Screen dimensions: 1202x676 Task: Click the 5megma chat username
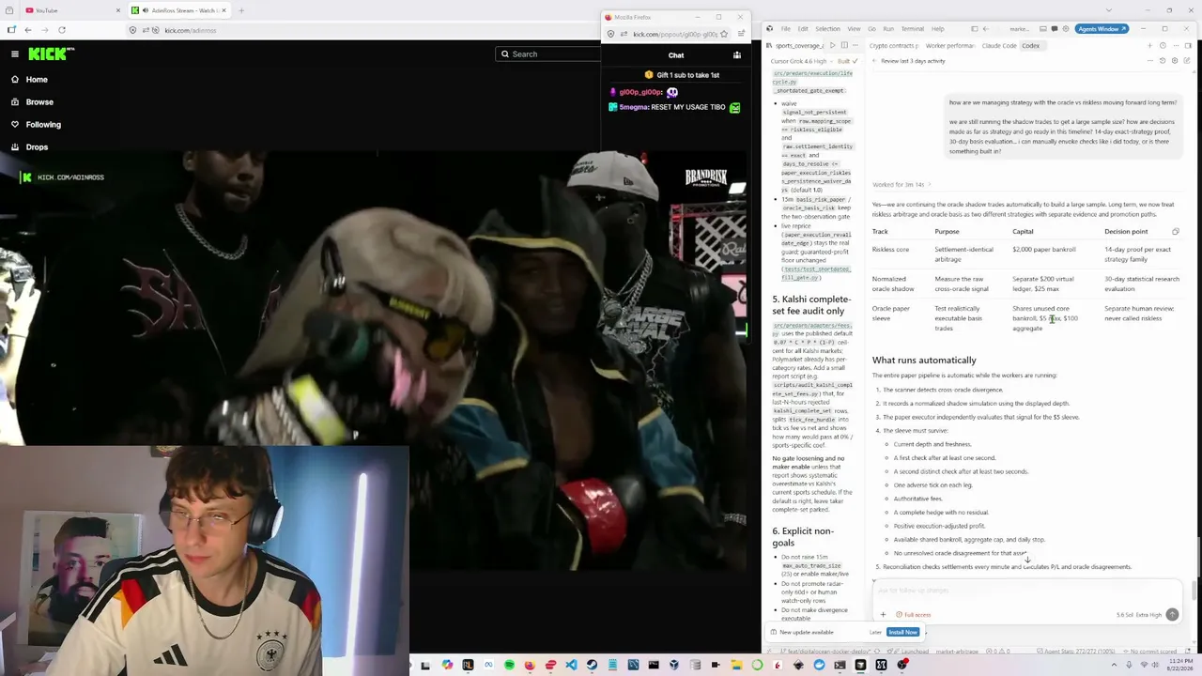pos(633,107)
